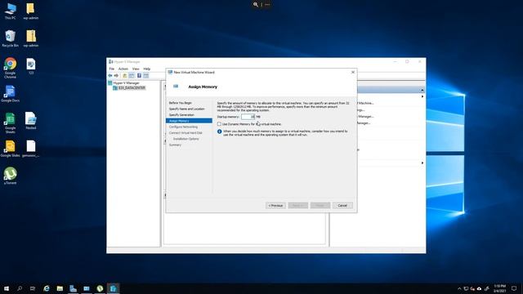Go to Specify Name and Location step
The width and height of the screenshot is (523, 294).
pyautogui.click(x=187, y=109)
